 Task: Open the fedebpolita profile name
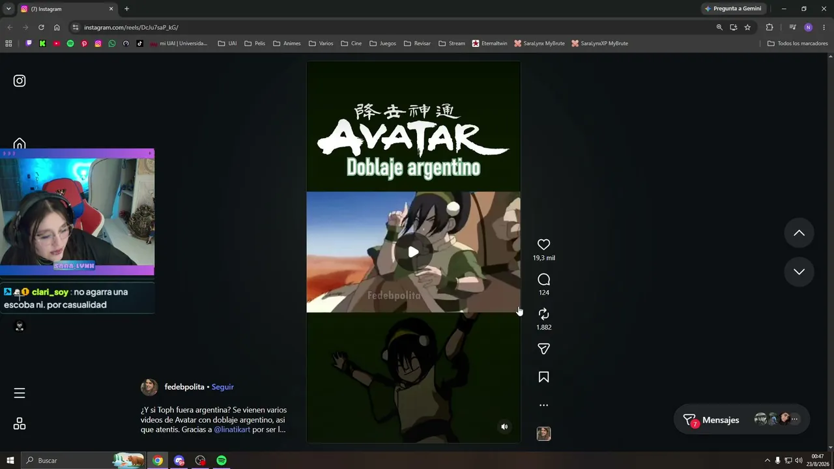184,387
